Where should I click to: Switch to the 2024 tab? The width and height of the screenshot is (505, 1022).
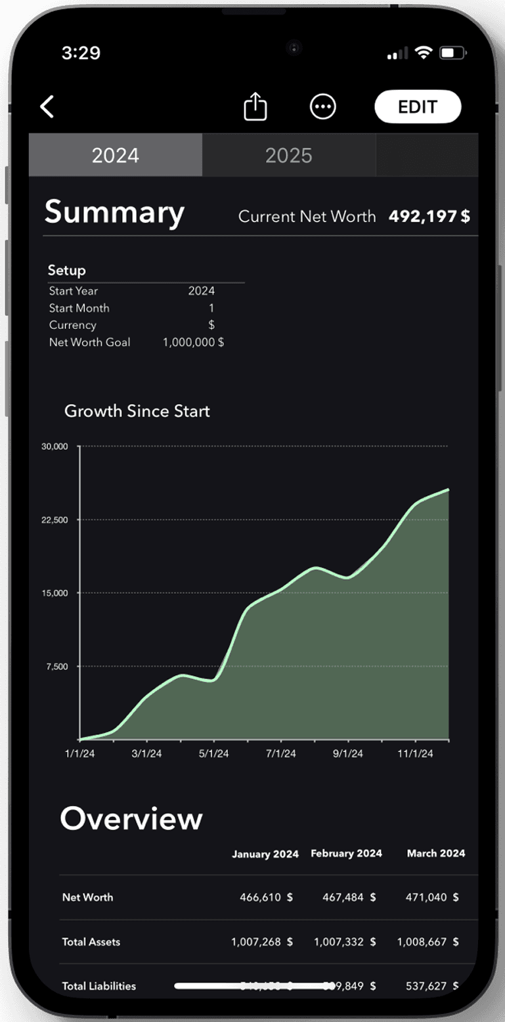coord(116,155)
